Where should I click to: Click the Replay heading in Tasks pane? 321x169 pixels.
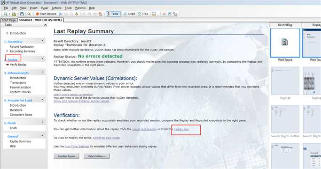[x=13, y=59]
